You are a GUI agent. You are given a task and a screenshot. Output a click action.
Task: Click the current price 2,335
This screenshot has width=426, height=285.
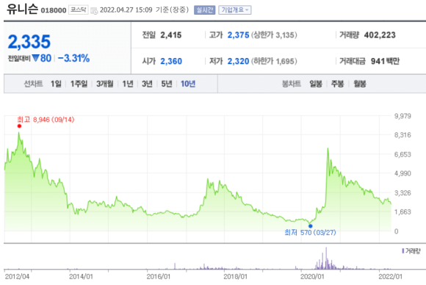coord(29,42)
